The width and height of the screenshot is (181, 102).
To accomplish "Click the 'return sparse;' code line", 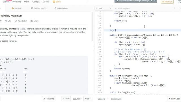I will coord(122,69).
